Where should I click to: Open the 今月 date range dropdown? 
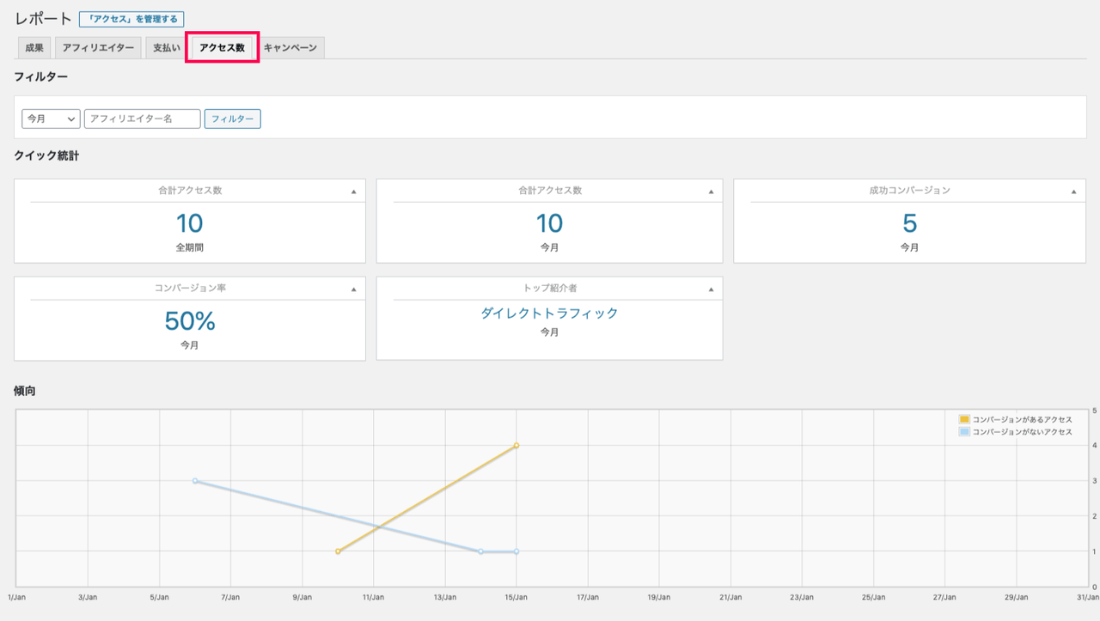click(x=51, y=119)
